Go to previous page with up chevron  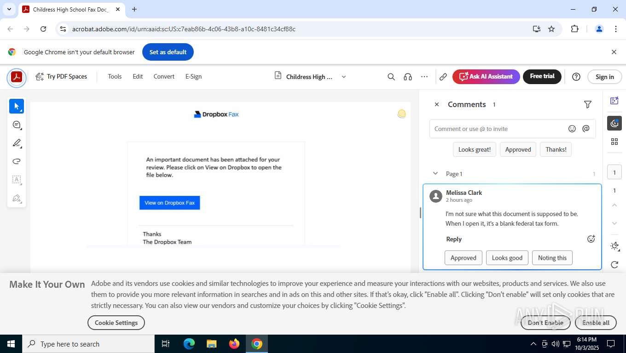pyautogui.click(x=614, y=205)
